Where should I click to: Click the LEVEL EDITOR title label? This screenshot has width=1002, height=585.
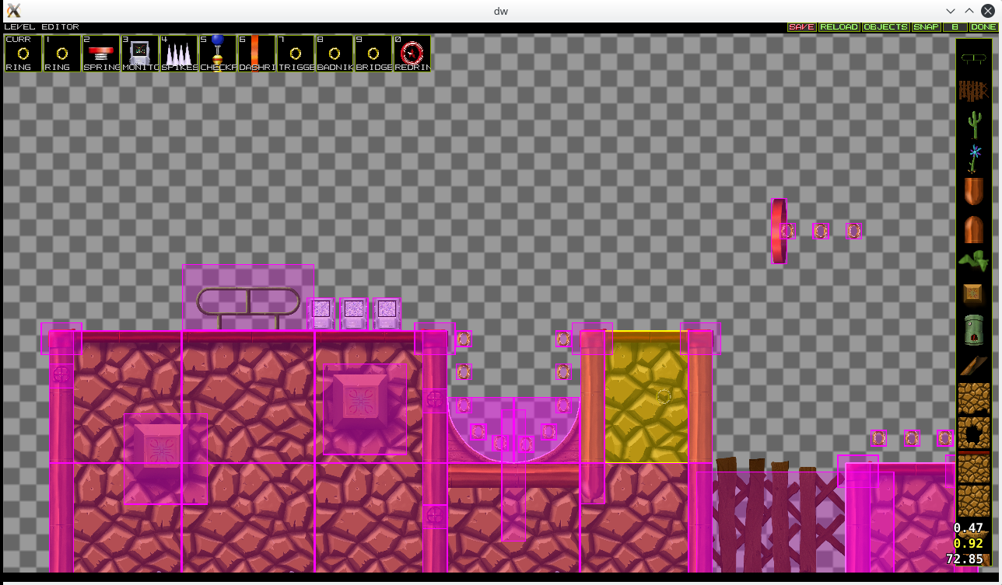[x=41, y=27]
